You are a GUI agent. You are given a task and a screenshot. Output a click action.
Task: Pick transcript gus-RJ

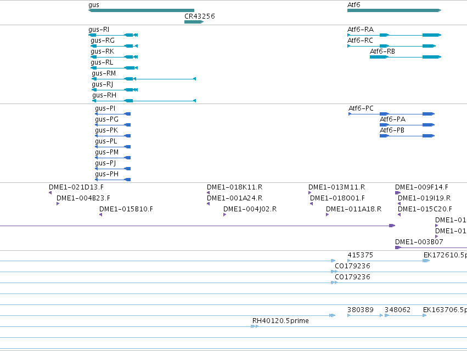(115, 90)
